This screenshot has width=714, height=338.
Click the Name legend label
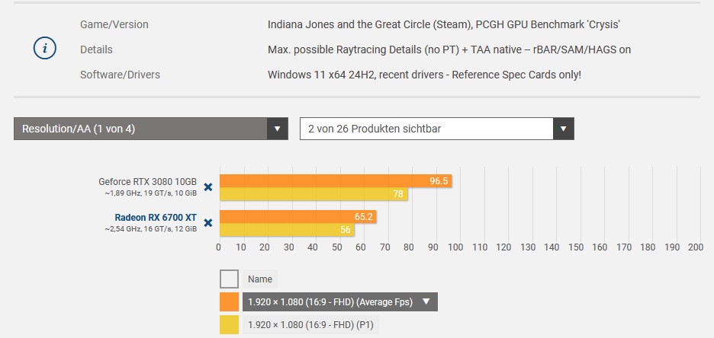click(260, 279)
